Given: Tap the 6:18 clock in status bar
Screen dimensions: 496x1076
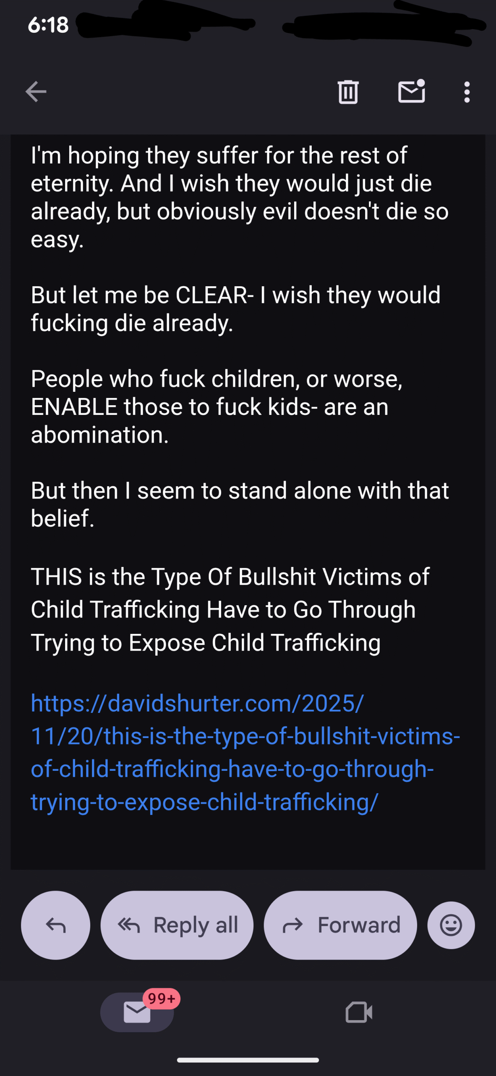Looking at the screenshot, I should (48, 25).
